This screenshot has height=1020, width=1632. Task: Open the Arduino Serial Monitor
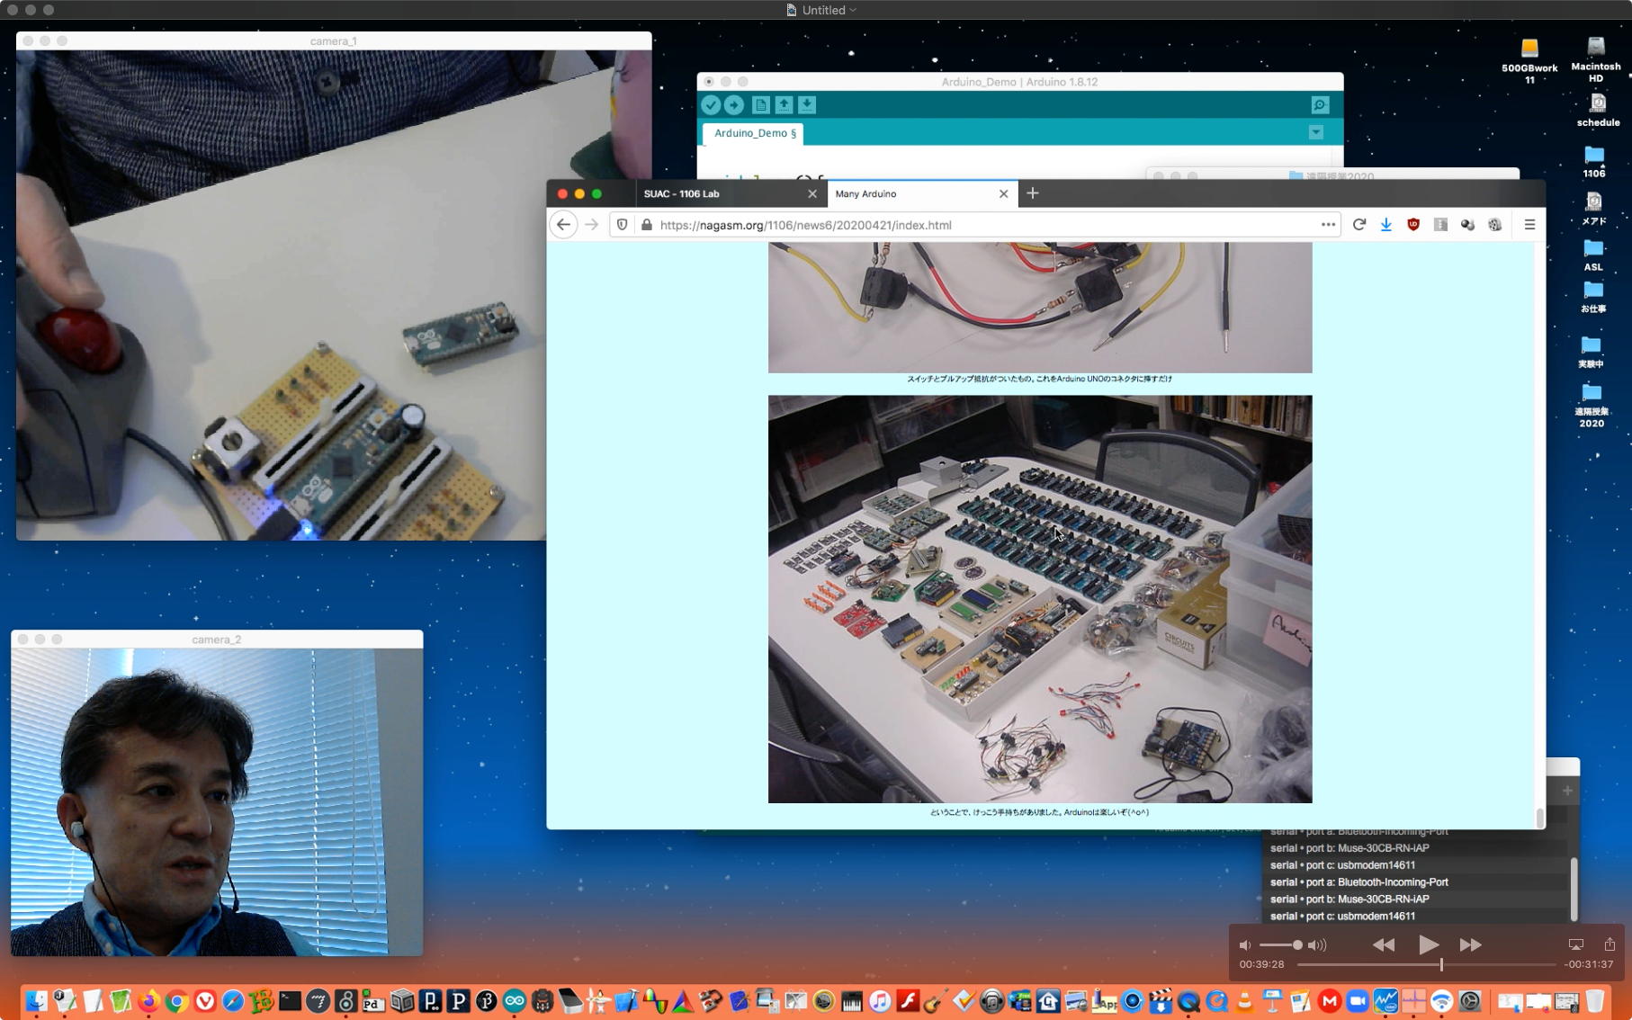click(x=1319, y=105)
